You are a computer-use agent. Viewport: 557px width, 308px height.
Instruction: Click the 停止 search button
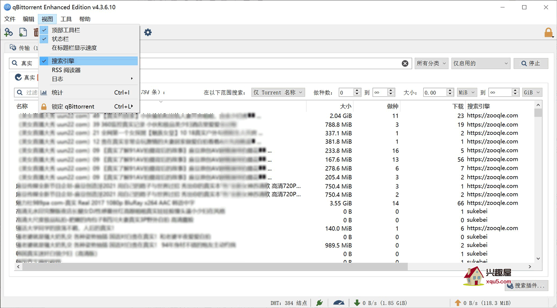tap(531, 64)
